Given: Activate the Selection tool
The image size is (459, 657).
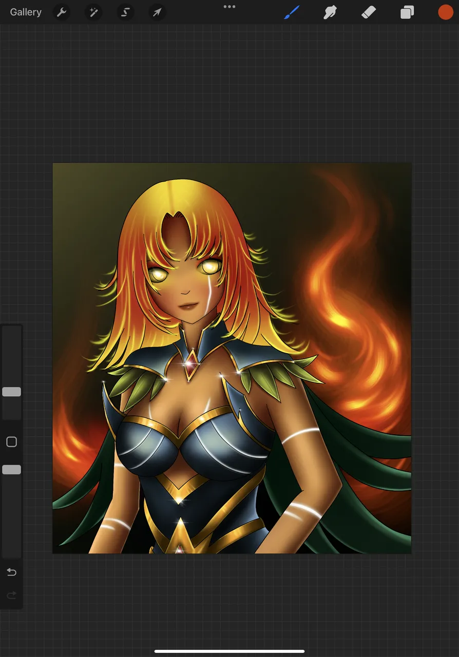Looking at the screenshot, I should (125, 12).
